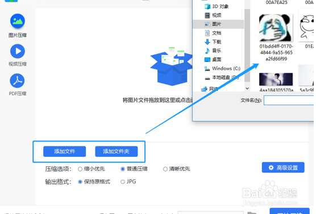Image resolution: width=316 pixels, height=214 pixels.
Task: Select the 5a3c9f image thumbnail
Action: (306, 75)
